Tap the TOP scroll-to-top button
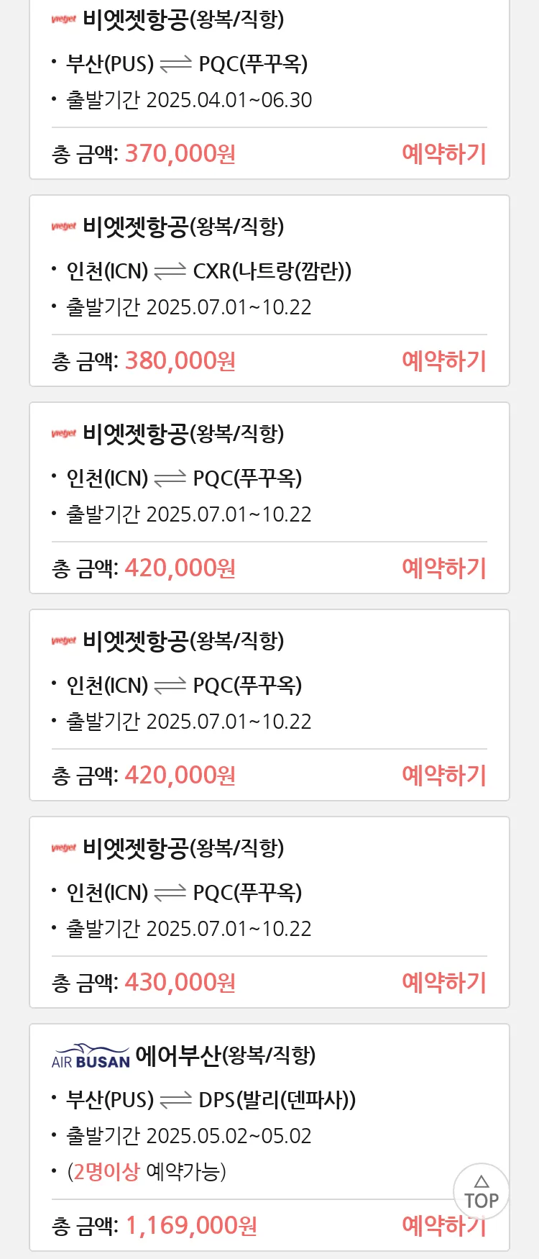Image resolution: width=539 pixels, height=1259 pixels. tap(481, 1191)
